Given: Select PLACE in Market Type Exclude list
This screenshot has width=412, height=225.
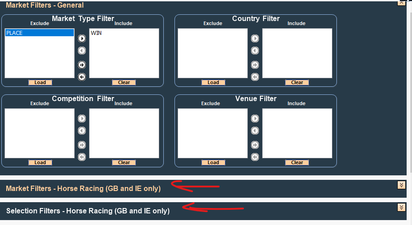Looking at the screenshot, I should pyautogui.click(x=39, y=33).
